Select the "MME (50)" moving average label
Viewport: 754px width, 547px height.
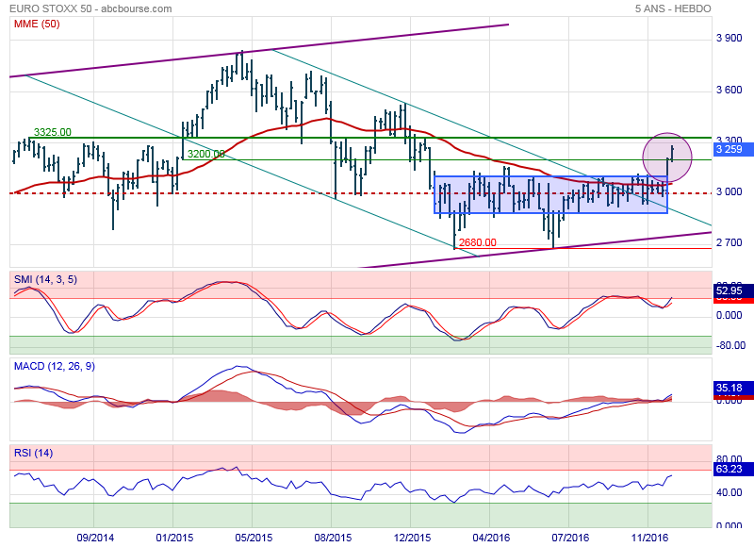click(37, 24)
